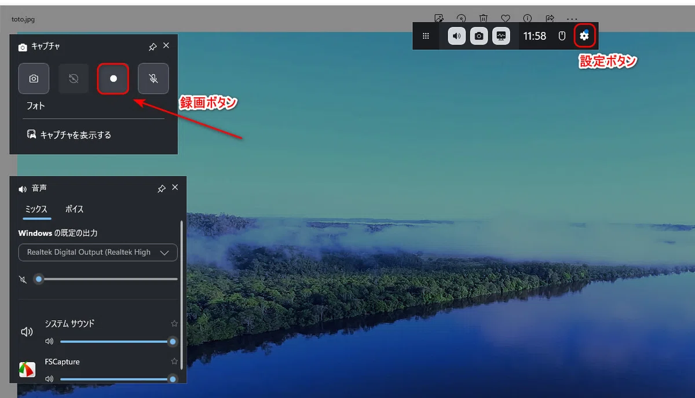Click the フォト label under camera button
The width and height of the screenshot is (695, 398).
pyautogui.click(x=35, y=106)
